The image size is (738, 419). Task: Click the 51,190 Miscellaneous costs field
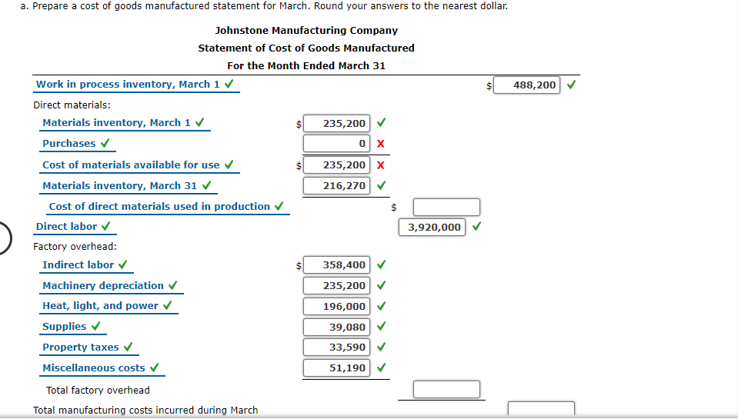[x=336, y=367]
